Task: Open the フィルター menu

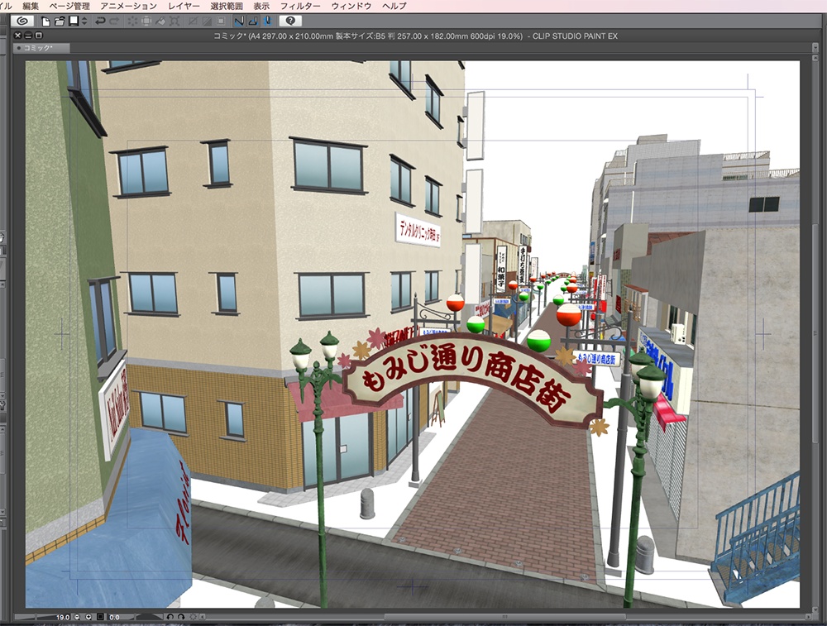Action: coord(302,5)
